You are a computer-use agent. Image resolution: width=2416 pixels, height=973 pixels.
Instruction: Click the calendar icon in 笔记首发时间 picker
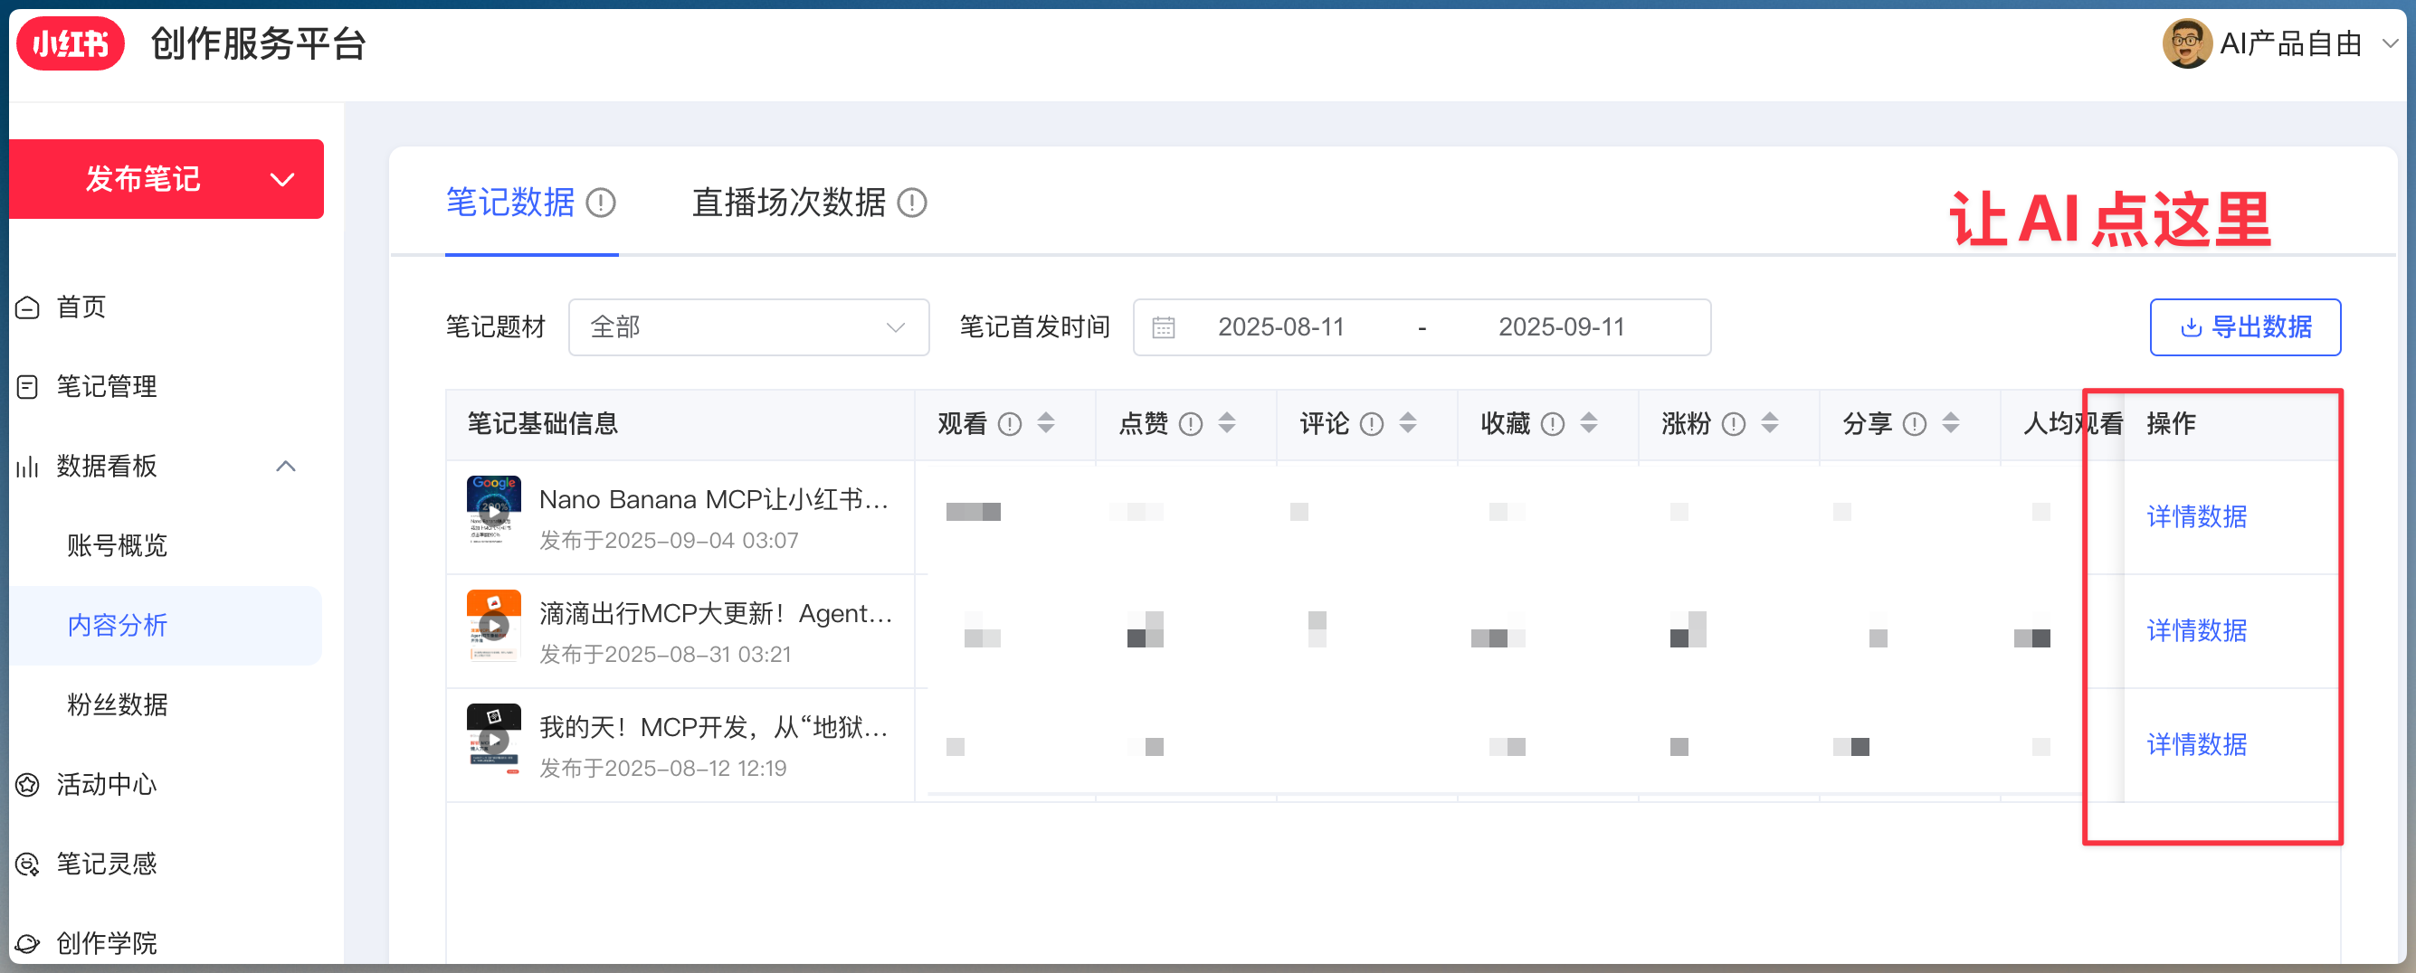click(1163, 327)
